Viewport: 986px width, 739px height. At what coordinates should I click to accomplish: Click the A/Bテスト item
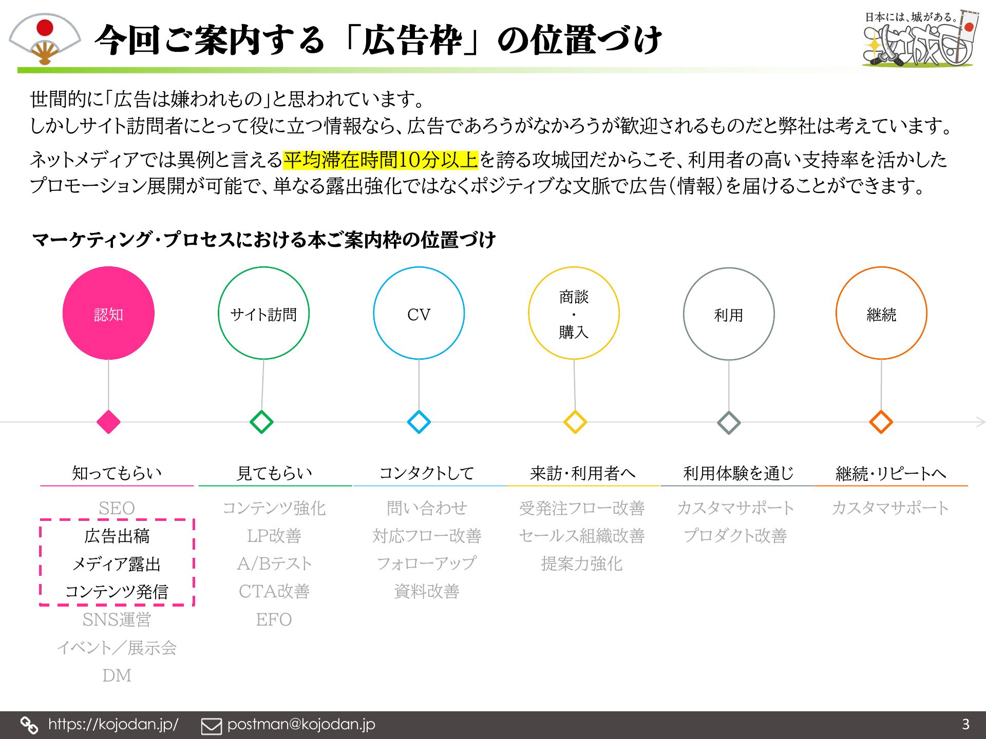(x=274, y=564)
